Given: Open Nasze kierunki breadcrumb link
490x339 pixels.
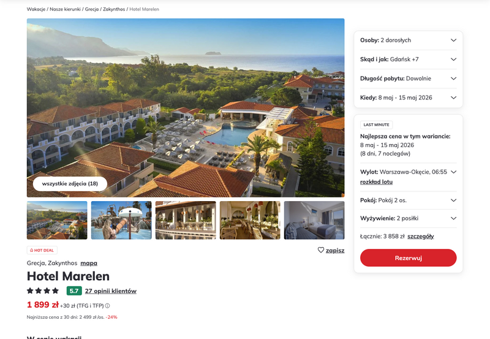Looking at the screenshot, I should pos(65,9).
